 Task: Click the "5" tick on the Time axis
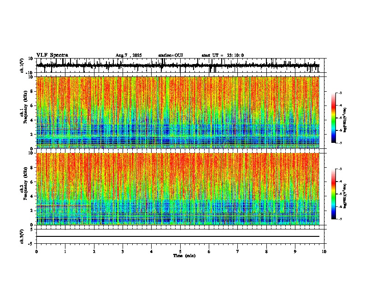coord(180,252)
